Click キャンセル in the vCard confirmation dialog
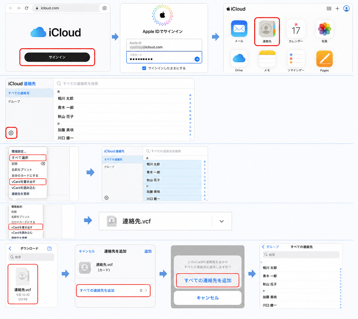This screenshot has width=358, height=319. pos(208,298)
